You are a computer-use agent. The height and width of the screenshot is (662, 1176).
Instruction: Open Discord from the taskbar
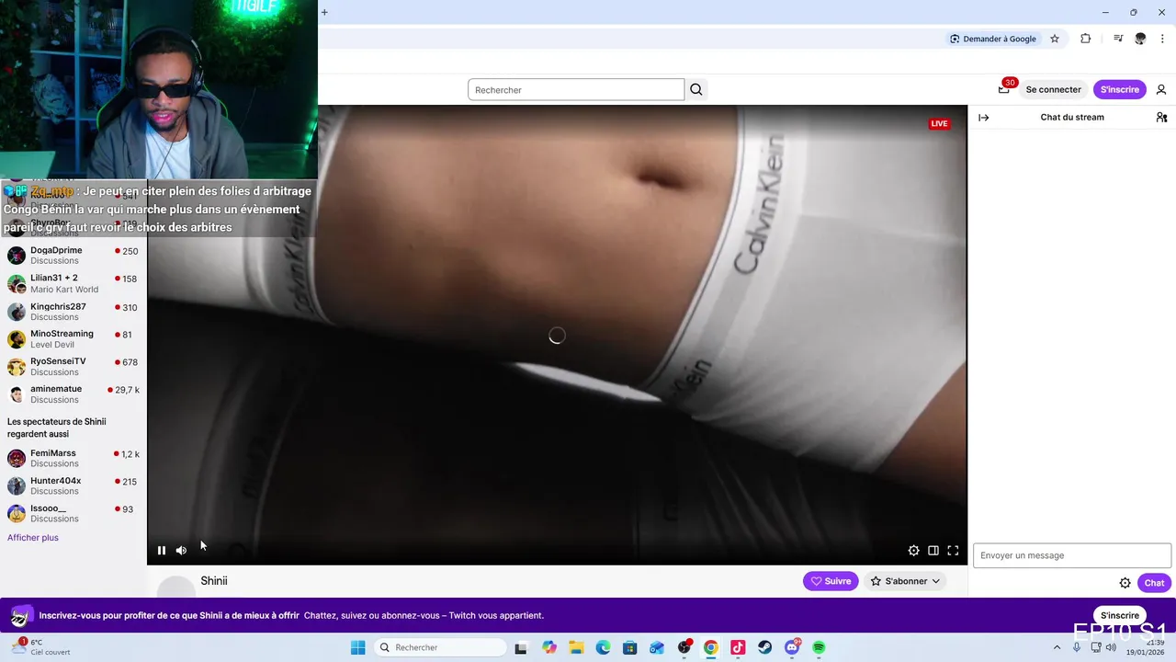tap(792, 647)
